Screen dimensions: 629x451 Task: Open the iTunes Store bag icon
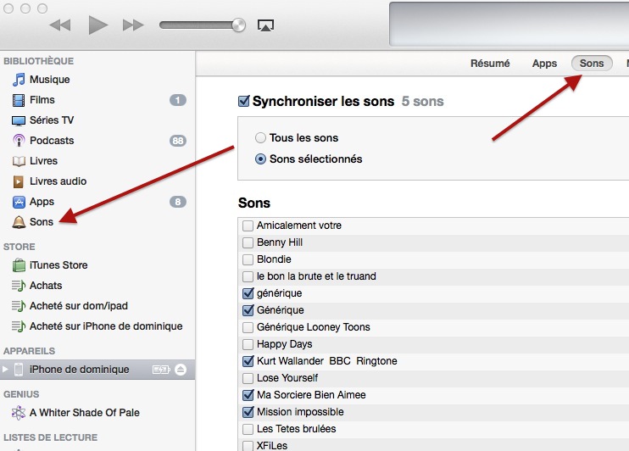pyautogui.click(x=19, y=265)
